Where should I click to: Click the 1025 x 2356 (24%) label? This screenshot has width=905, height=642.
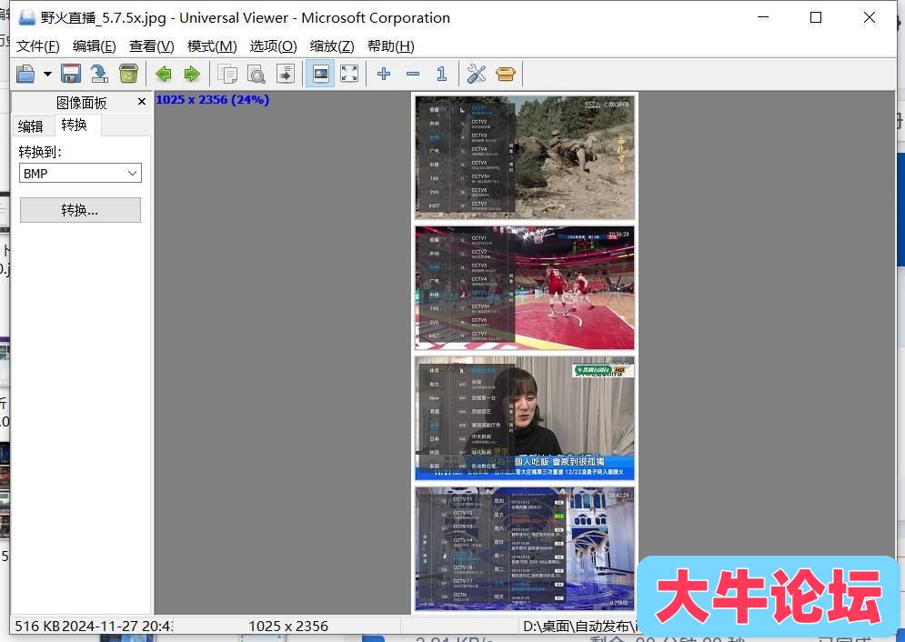click(213, 99)
